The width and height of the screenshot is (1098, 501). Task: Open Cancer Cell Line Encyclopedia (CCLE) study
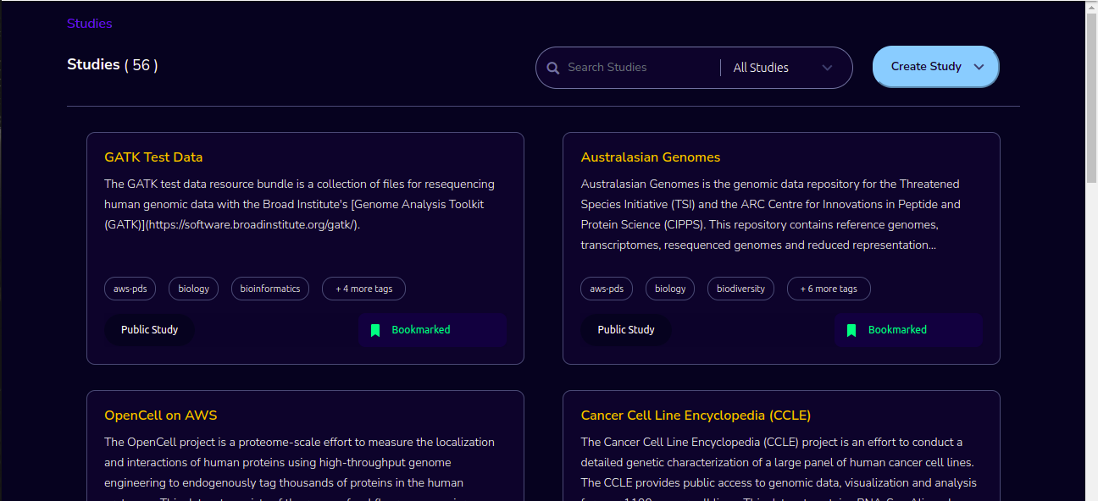pyautogui.click(x=696, y=416)
